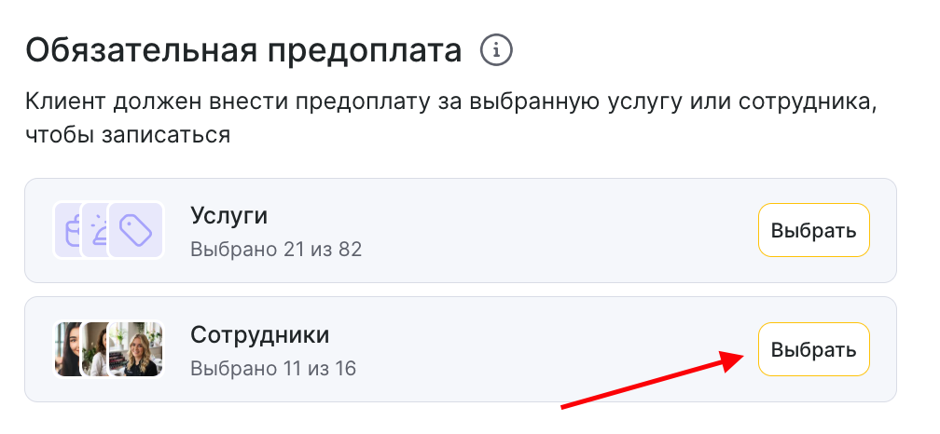Click the Сотрудники row title
The image size is (940, 434).
pos(259,334)
